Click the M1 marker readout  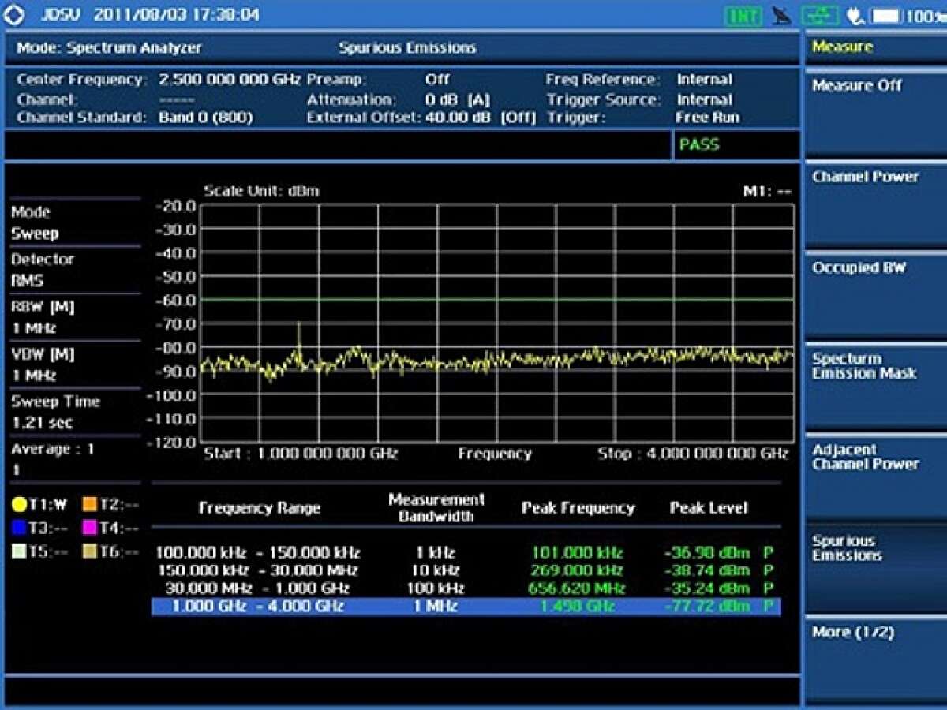pos(767,191)
